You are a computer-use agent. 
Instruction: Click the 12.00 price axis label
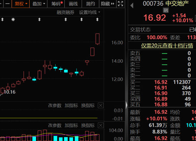click(x=117, y=79)
